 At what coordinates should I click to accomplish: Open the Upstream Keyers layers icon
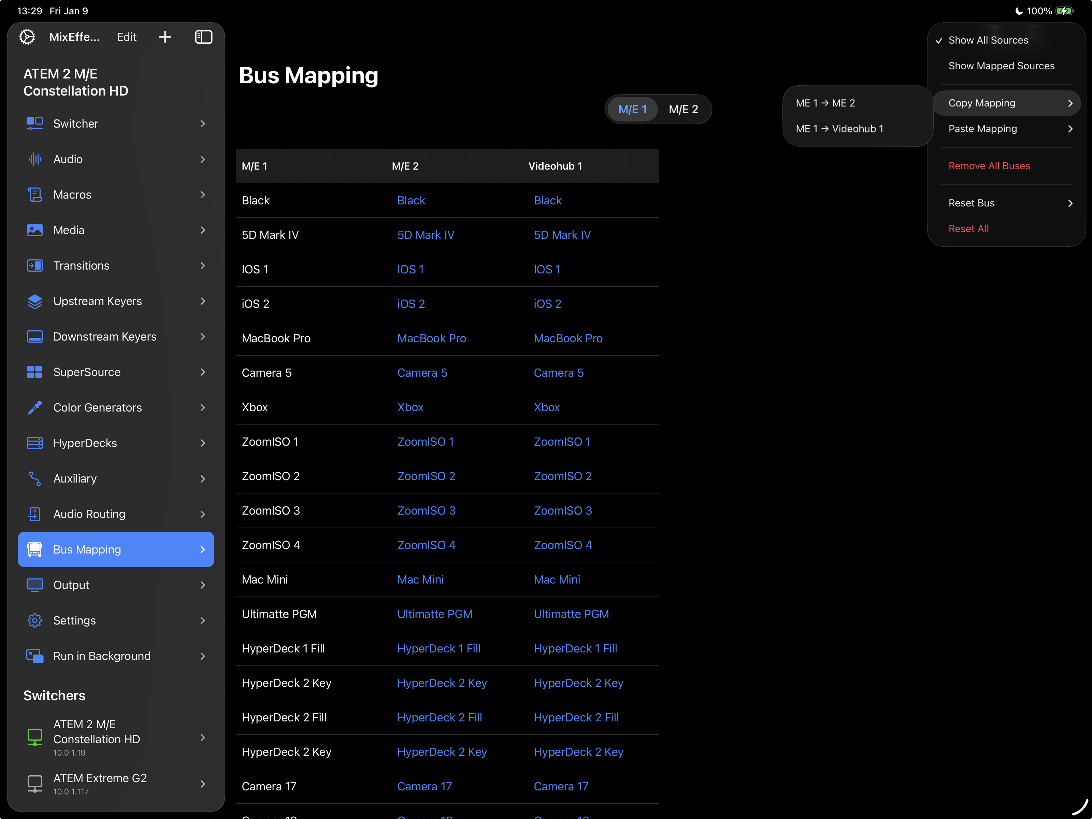34,301
